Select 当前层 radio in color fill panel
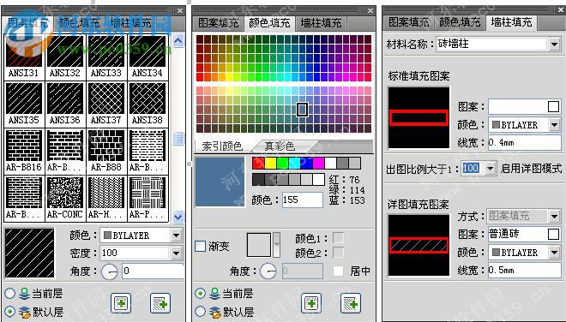 click(x=200, y=293)
